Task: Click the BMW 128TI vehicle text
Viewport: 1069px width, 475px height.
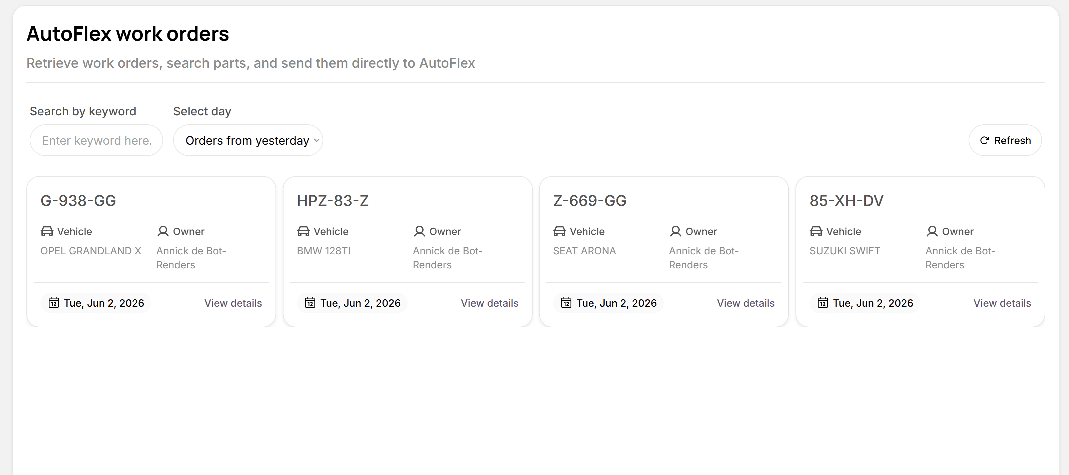Action: click(324, 251)
